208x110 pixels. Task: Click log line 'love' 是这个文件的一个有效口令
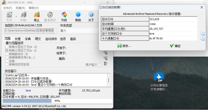39,85
